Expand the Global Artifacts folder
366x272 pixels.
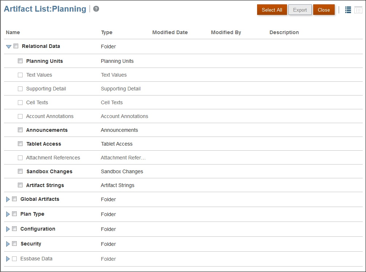click(8, 199)
